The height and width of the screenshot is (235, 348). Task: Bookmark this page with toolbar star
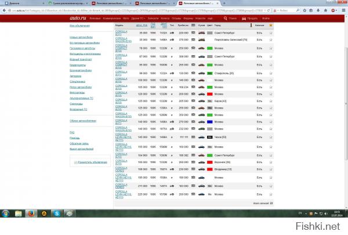tap(304, 10)
